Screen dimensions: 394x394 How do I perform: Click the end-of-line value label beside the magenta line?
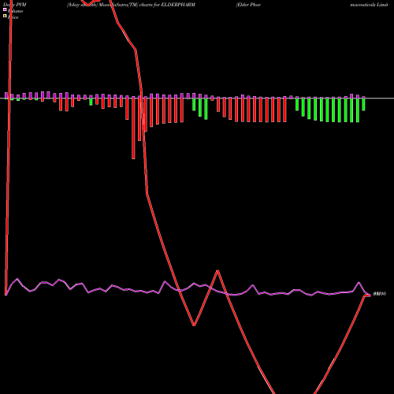coord(380,294)
